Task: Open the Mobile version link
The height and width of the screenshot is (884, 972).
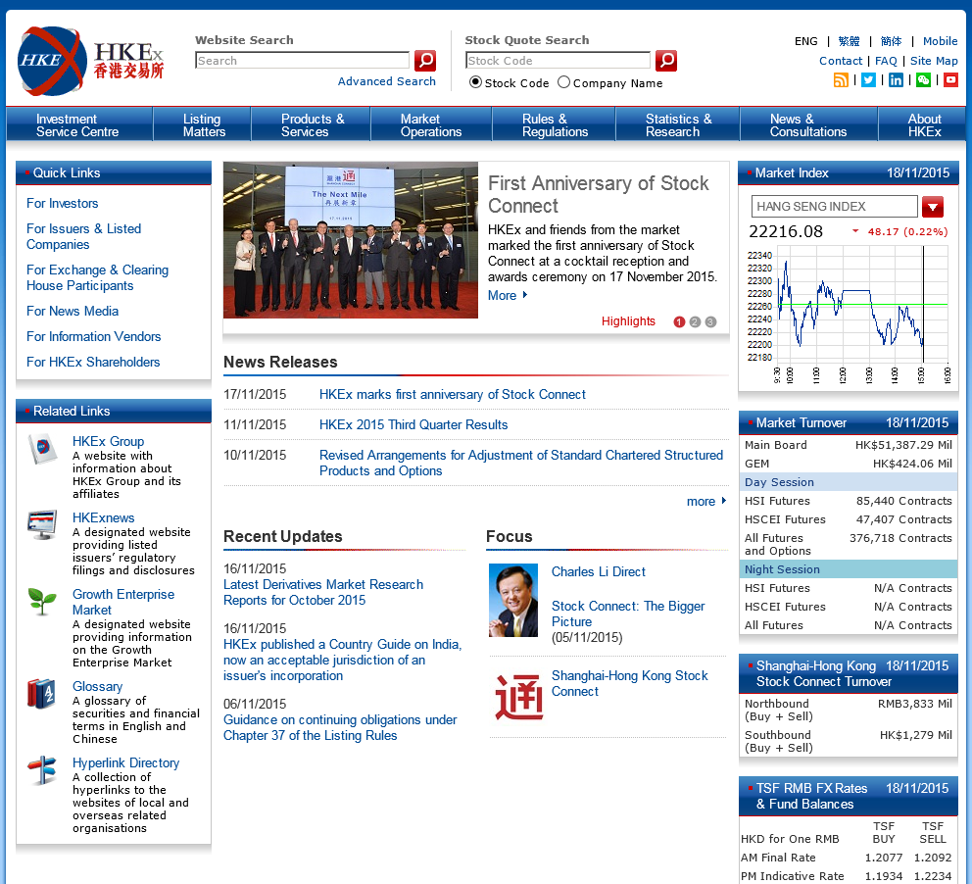Action: pyautogui.click(x=940, y=41)
